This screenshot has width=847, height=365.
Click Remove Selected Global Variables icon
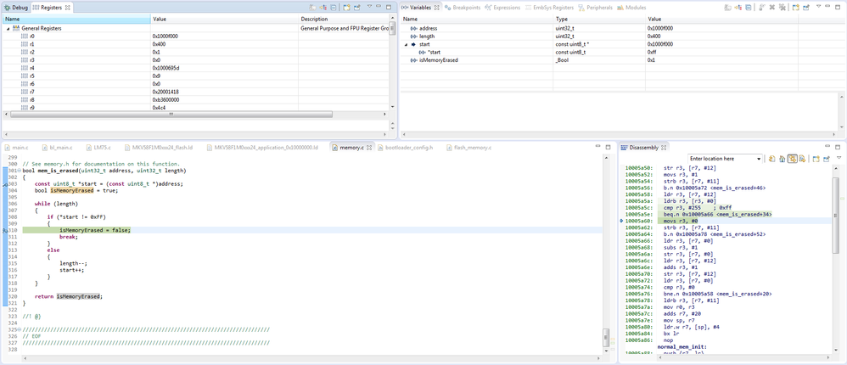pos(772,8)
